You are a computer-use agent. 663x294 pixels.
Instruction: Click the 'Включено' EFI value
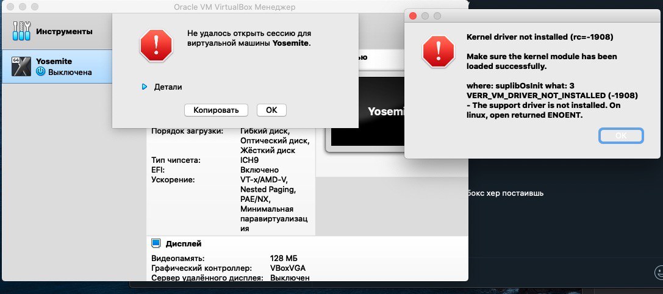[x=259, y=170]
